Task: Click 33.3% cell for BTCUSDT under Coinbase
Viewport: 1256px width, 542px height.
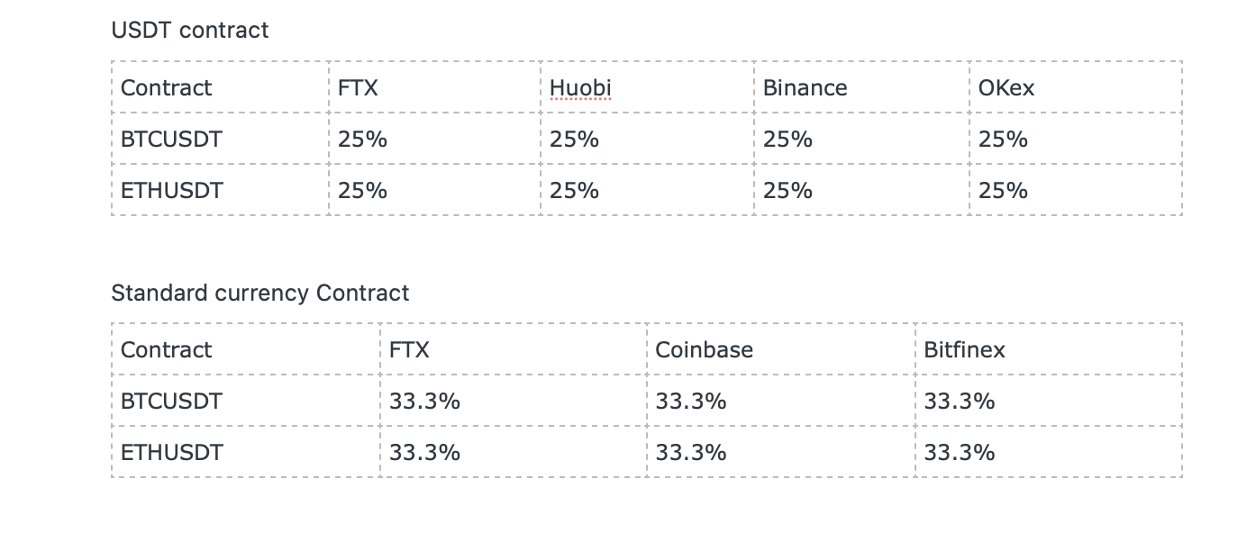Action: [781, 401]
